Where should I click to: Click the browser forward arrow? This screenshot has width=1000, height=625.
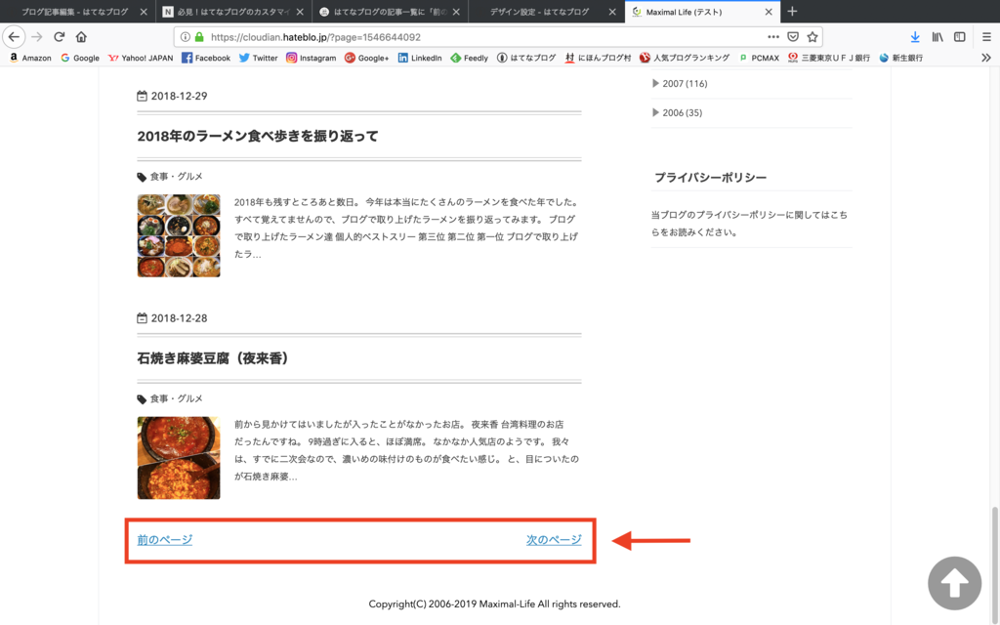pos(37,37)
